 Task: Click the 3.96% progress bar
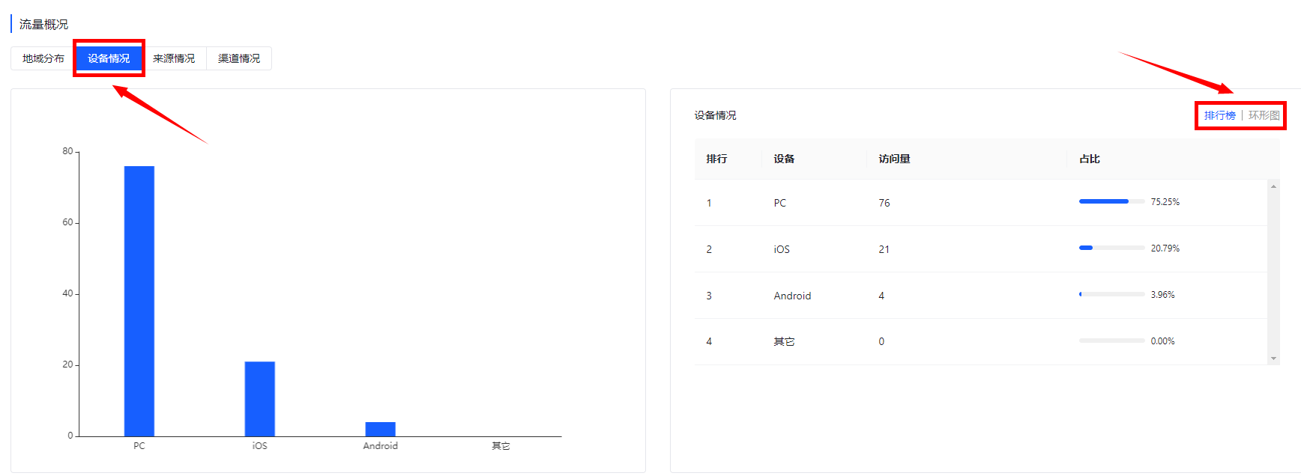point(1111,294)
